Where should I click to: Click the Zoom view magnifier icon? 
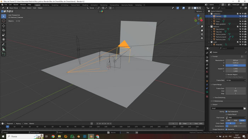(202, 26)
